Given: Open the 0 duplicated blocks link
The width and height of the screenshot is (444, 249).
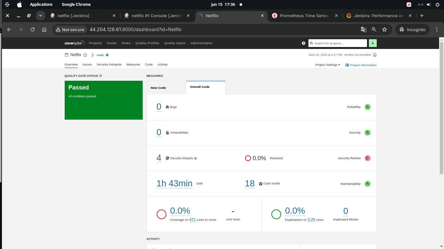Looking at the screenshot, I should 346,211.
